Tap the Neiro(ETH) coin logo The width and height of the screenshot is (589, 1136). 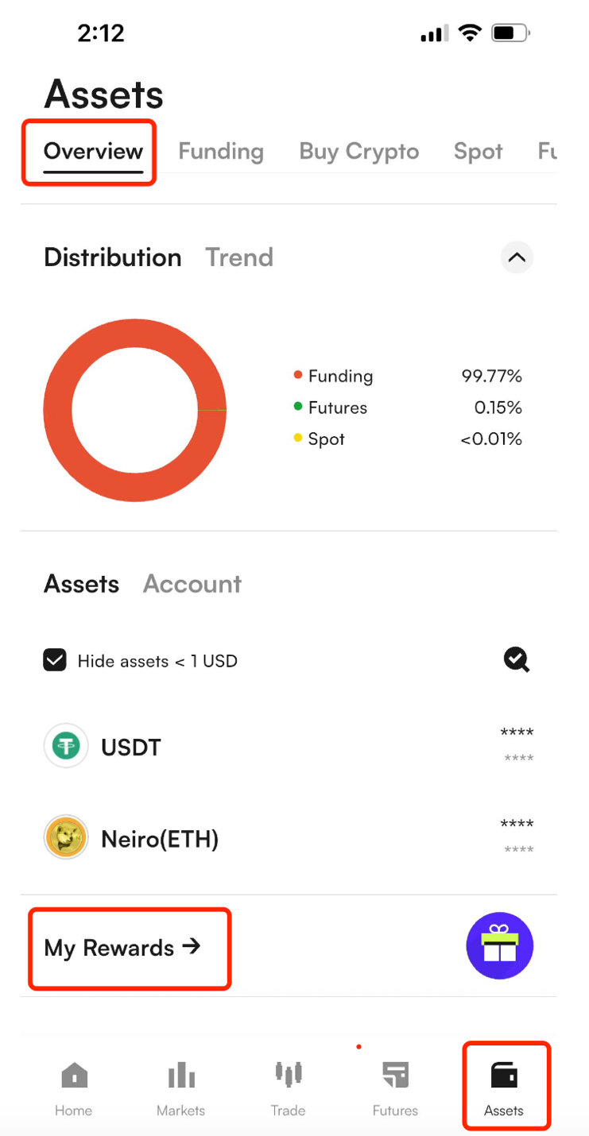click(x=66, y=838)
